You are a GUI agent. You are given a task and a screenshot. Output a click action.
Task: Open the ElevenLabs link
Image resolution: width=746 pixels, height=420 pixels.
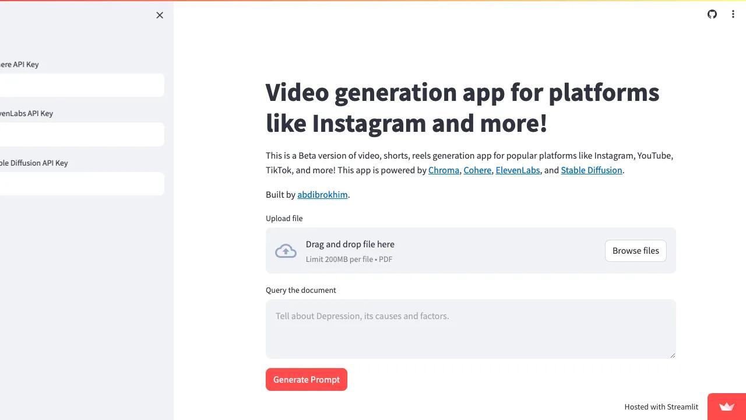coord(518,170)
